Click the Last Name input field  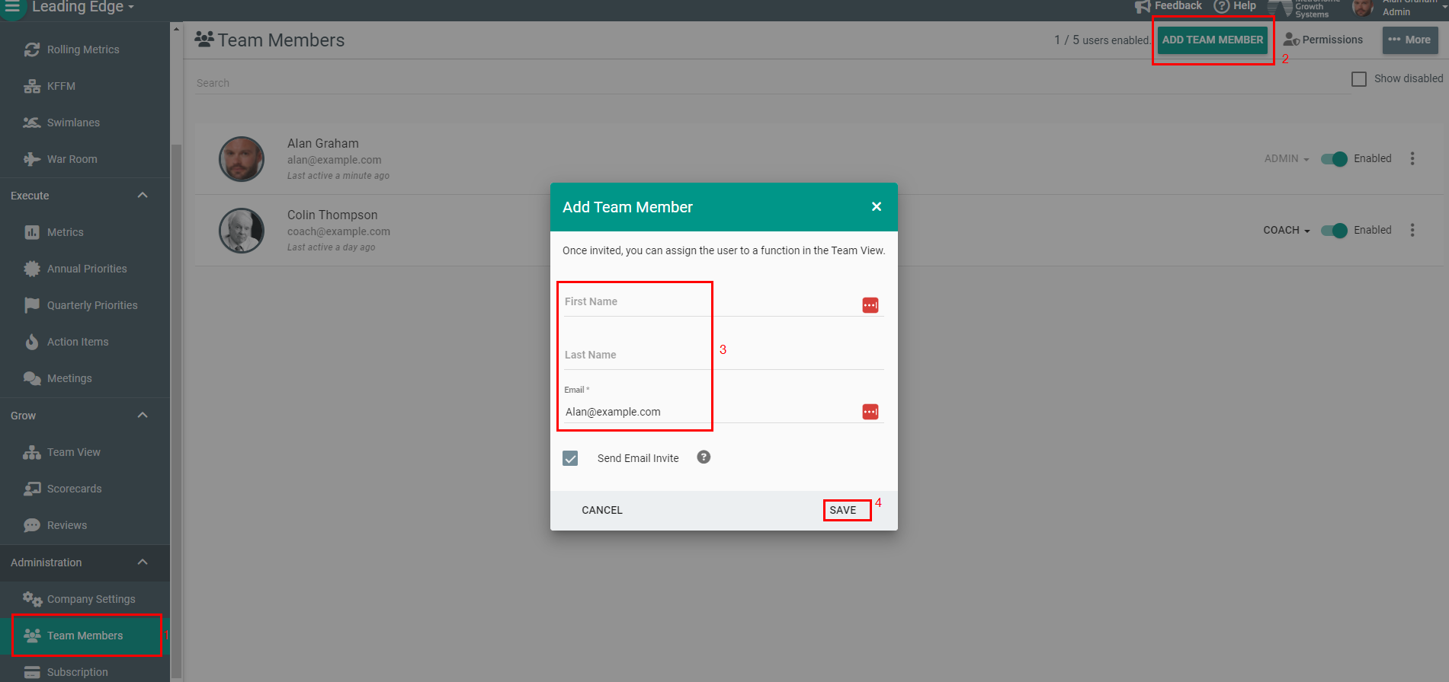[x=723, y=355]
